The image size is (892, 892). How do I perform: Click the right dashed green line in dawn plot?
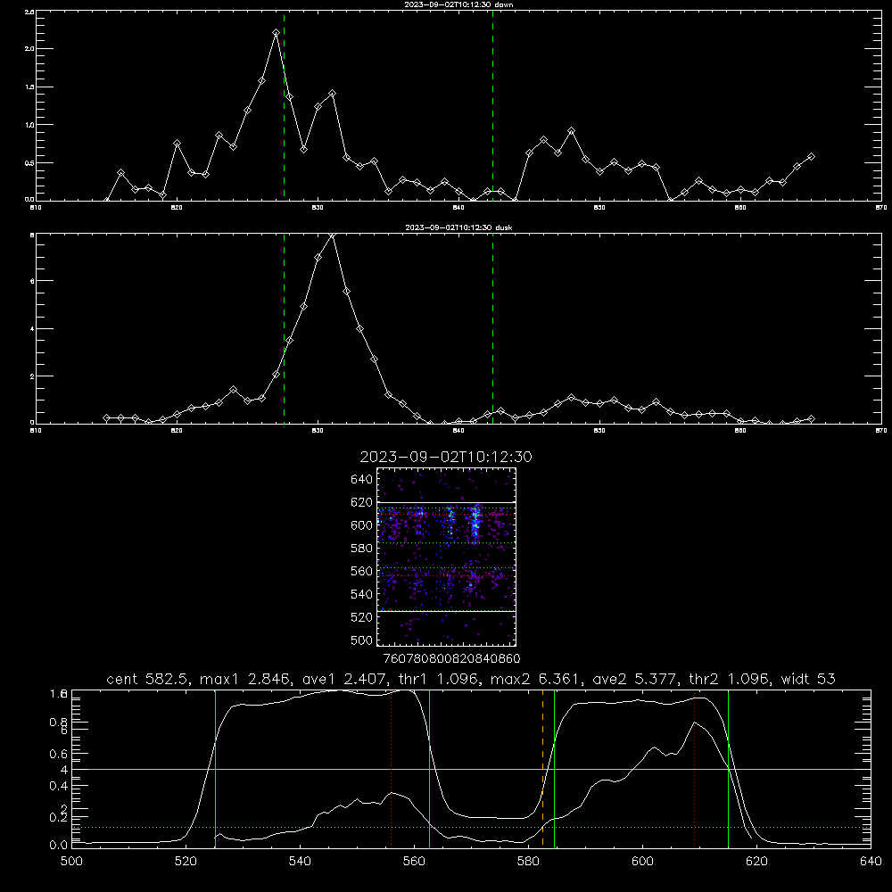(x=492, y=105)
